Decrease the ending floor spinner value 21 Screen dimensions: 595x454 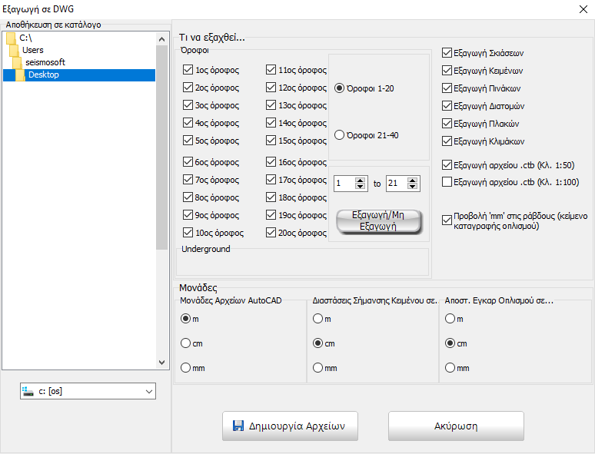click(x=414, y=187)
